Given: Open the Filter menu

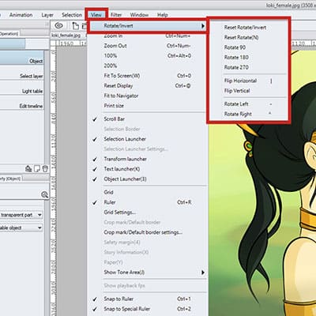Looking at the screenshot, I should pos(116,15).
